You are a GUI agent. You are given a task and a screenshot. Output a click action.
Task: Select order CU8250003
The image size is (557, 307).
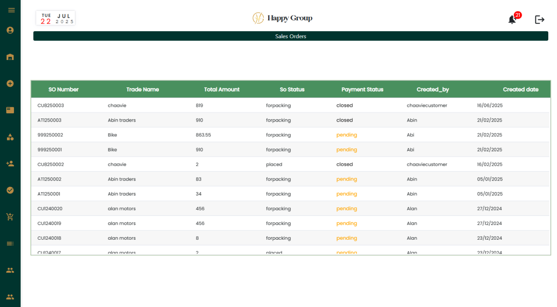pos(51,106)
